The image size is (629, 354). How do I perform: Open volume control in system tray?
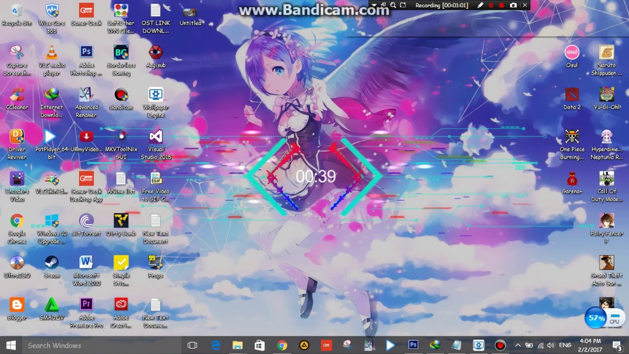[551, 345]
